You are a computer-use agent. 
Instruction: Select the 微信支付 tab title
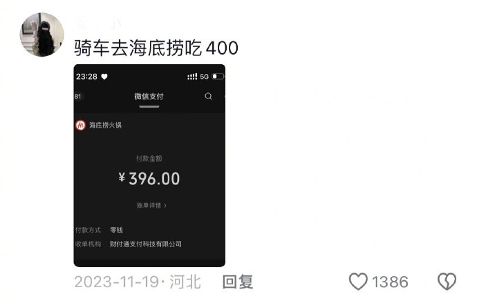click(x=149, y=97)
